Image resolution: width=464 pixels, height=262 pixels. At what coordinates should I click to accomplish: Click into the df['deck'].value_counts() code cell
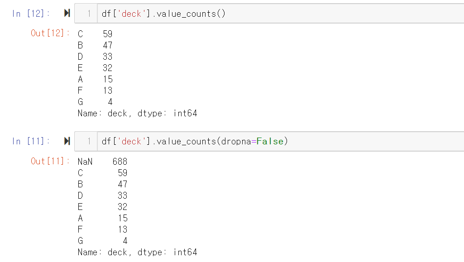(x=281, y=14)
